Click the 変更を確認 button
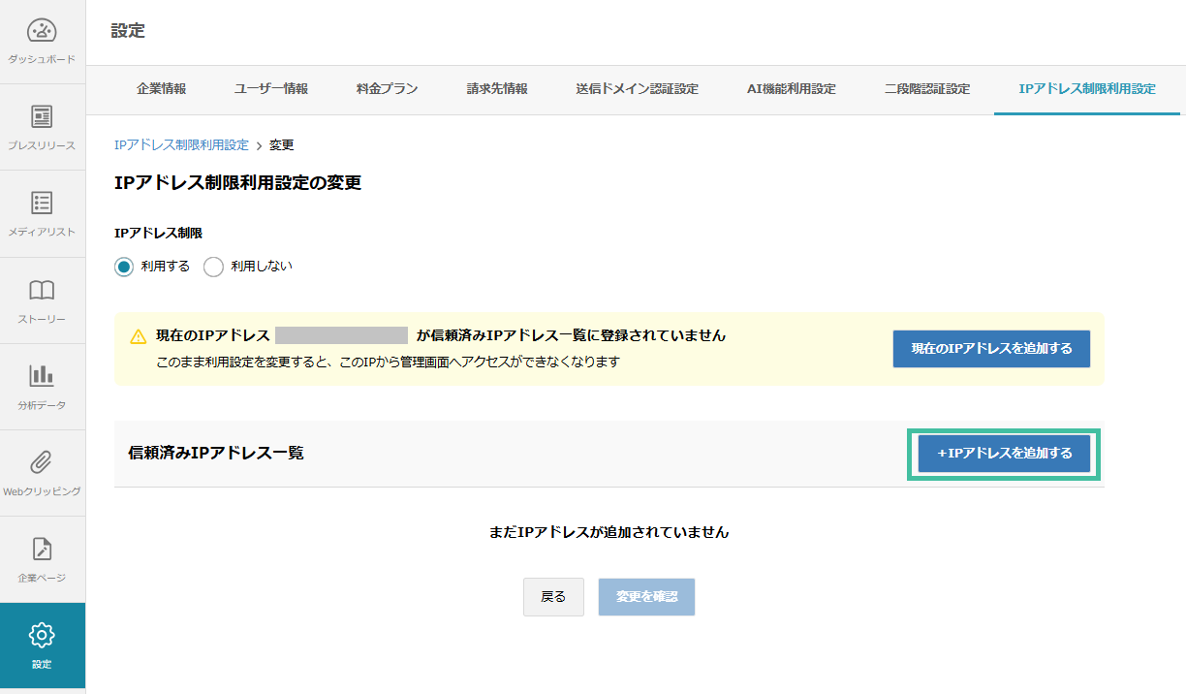1186x694 pixels. 645,597
